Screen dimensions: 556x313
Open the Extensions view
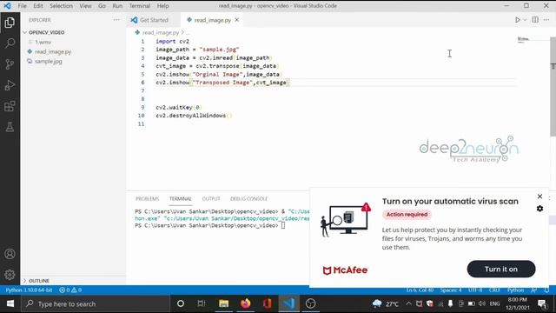(10, 106)
